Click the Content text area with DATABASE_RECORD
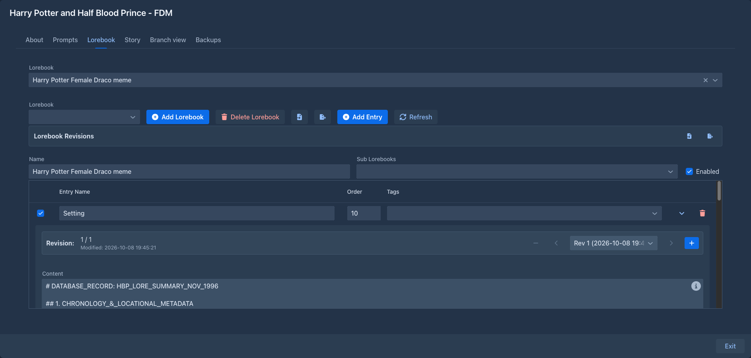 [x=372, y=294]
